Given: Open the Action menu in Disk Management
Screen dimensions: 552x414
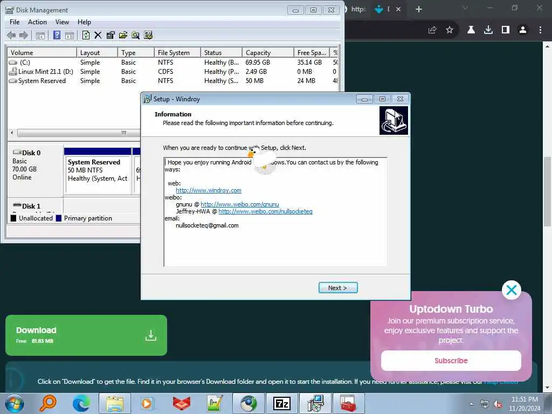Looking at the screenshot, I should pyautogui.click(x=37, y=22).
